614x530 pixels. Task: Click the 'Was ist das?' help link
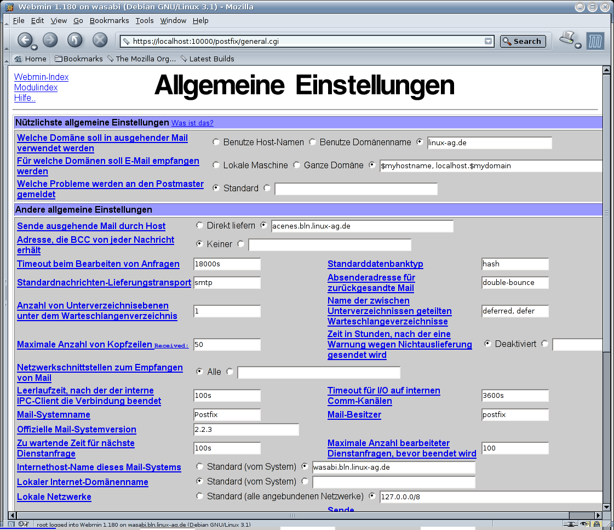pyautogui.click(x=192, y=123)
